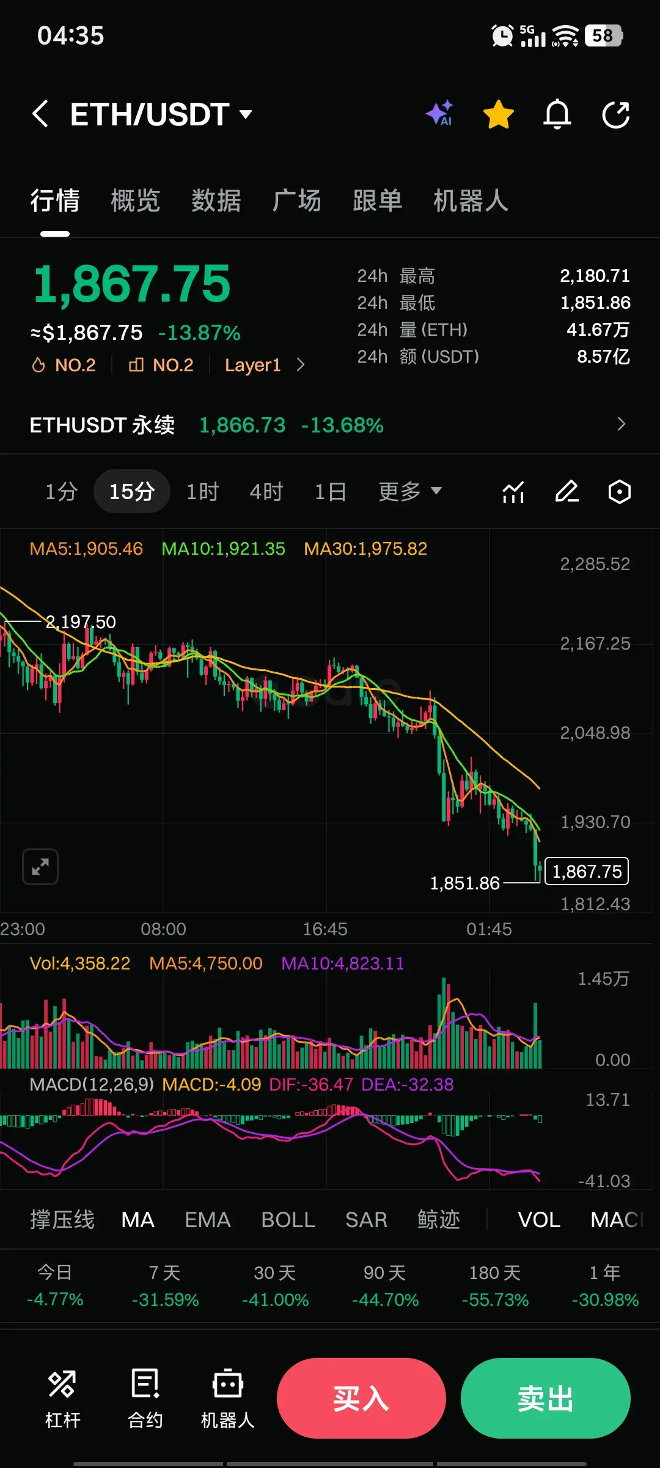This screenshot has width=660, height=1468.
Task: Toggle the yellow favorite star
Action: 498,114
